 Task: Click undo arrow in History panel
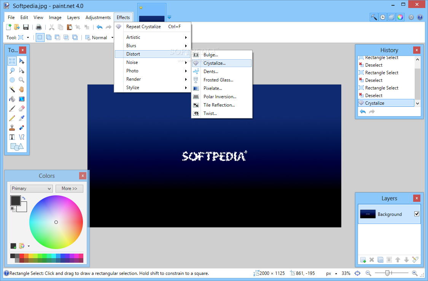coord(363,112)
